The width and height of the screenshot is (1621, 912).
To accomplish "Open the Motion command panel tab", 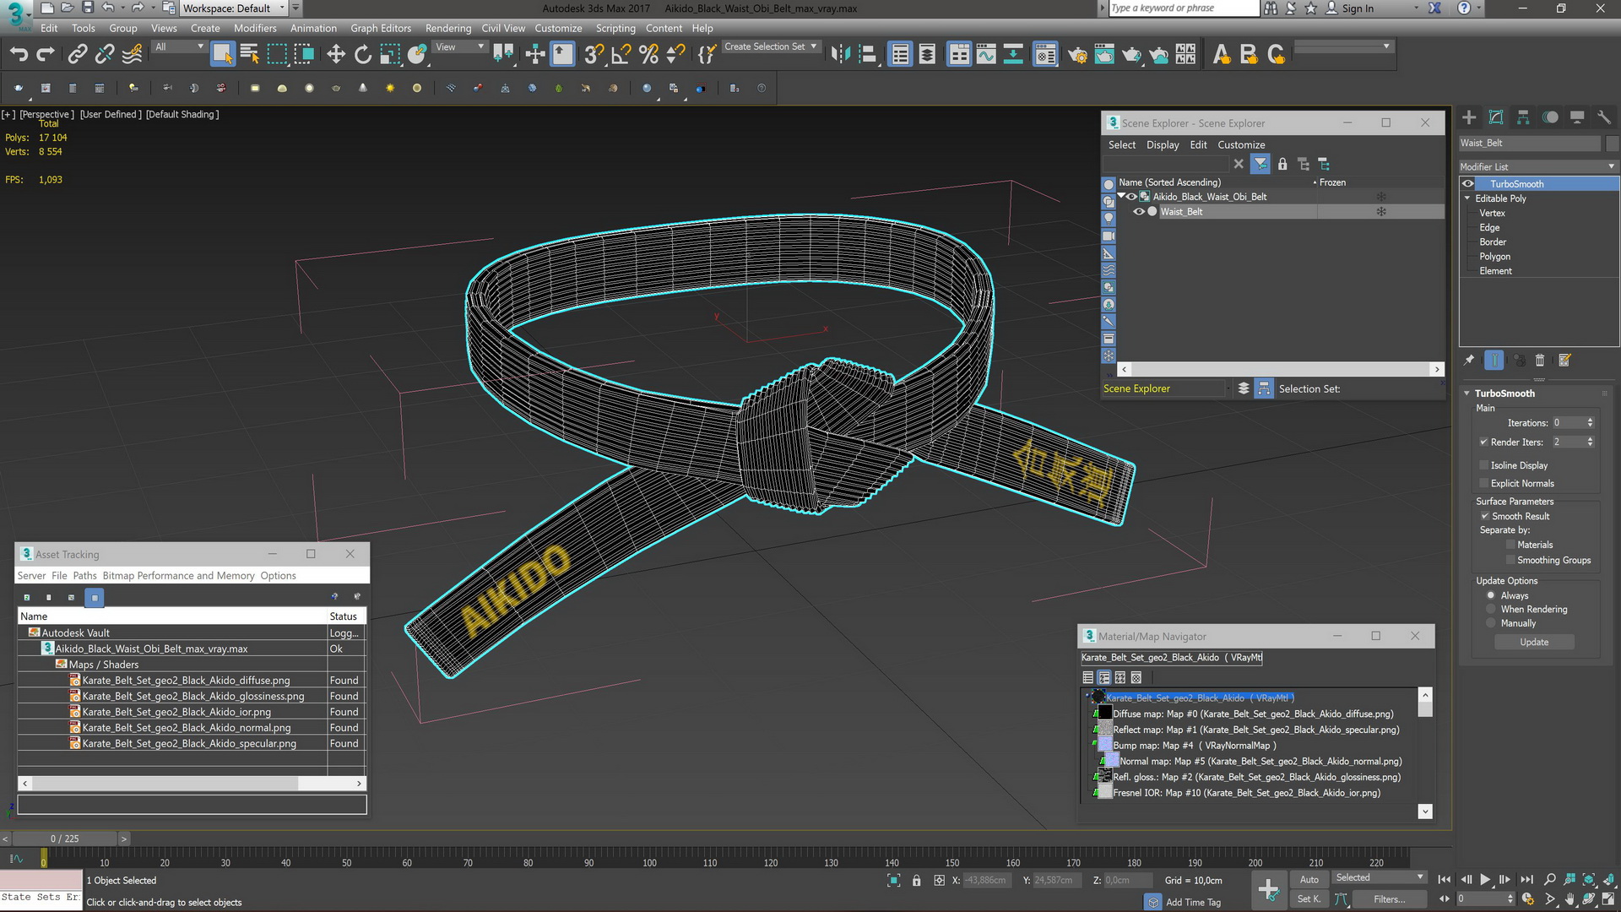I will pos(1550,117).
